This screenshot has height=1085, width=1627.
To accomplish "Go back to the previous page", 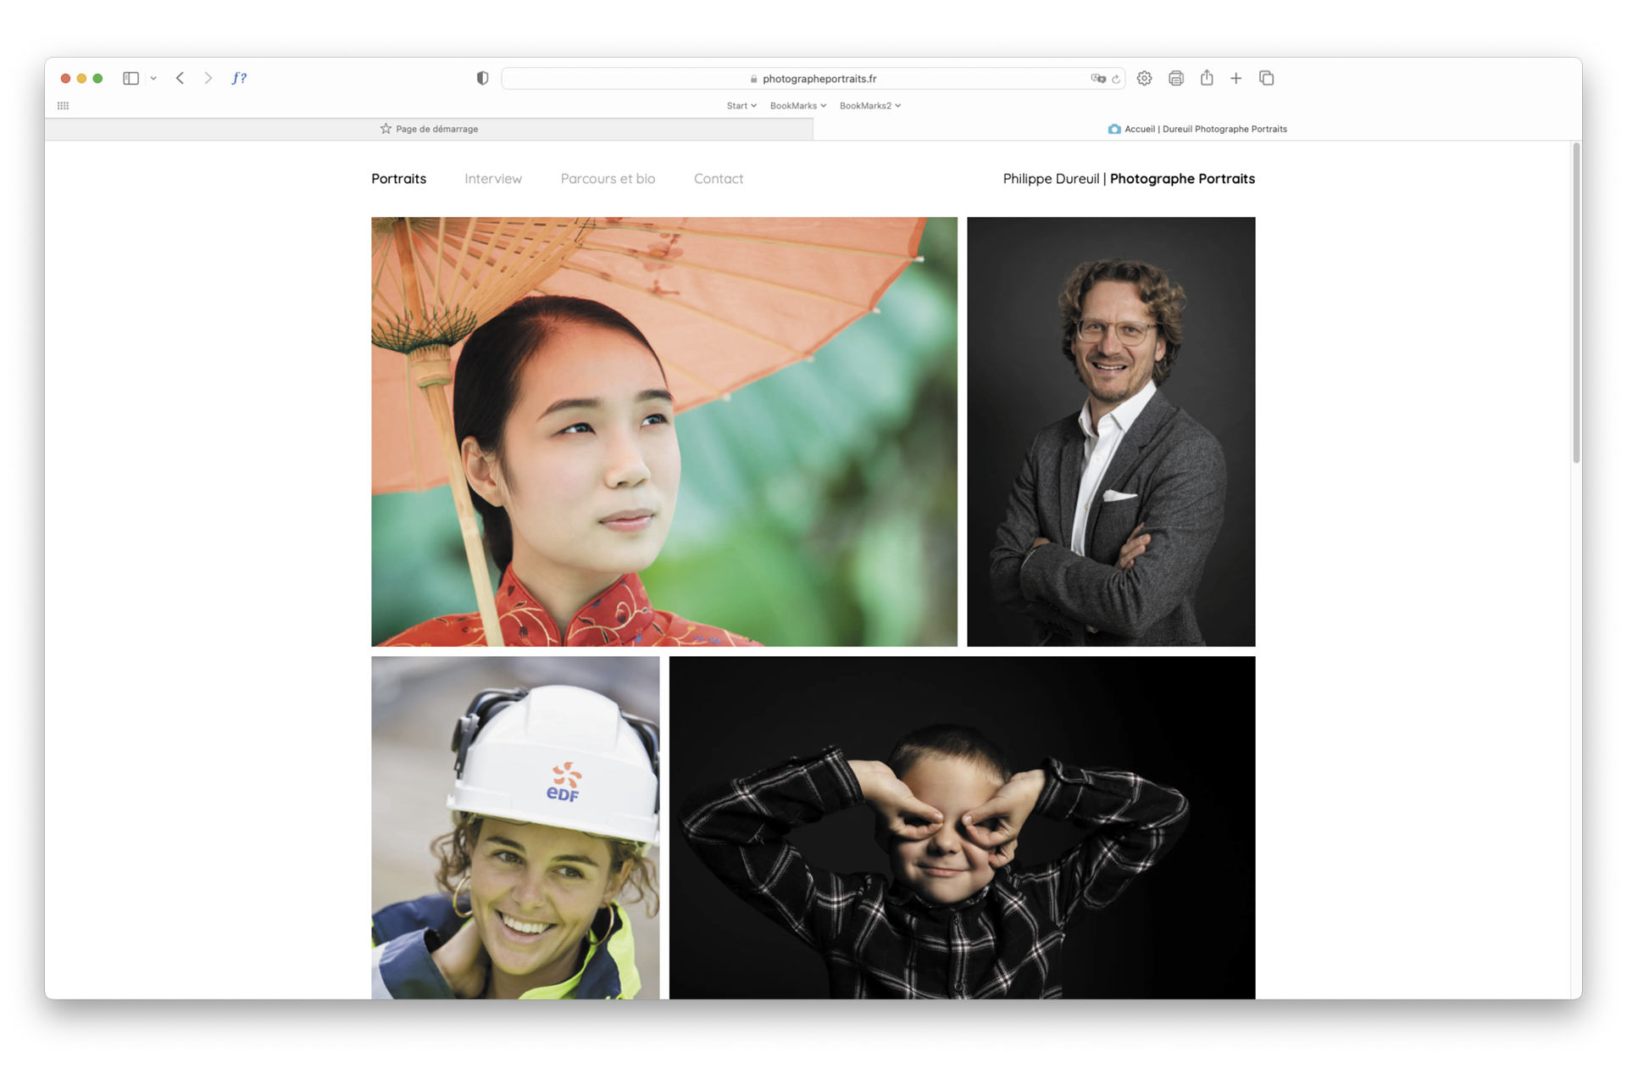I will pyautogui.click(x=180, y=78).
